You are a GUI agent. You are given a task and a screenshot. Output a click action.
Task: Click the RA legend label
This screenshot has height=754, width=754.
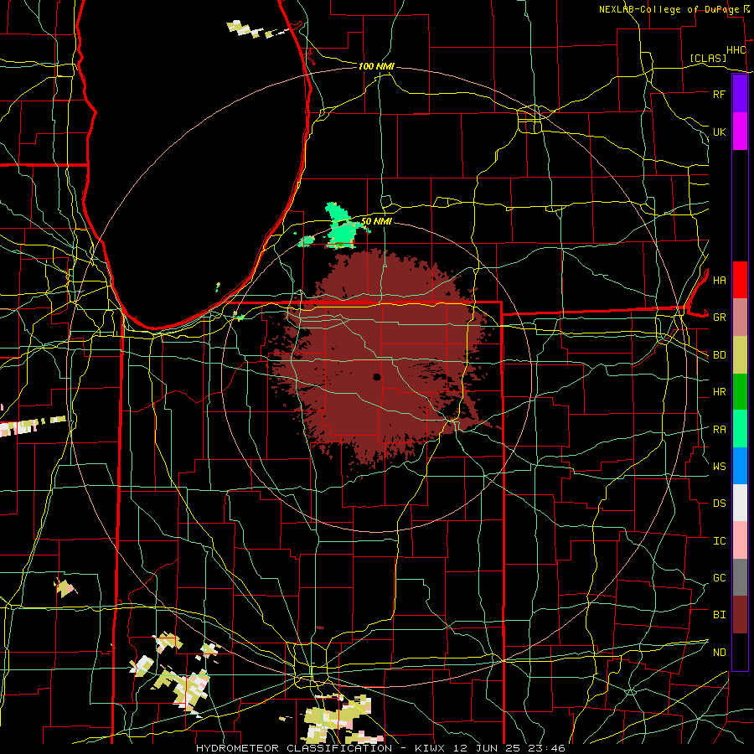click(x=719, y=429)
